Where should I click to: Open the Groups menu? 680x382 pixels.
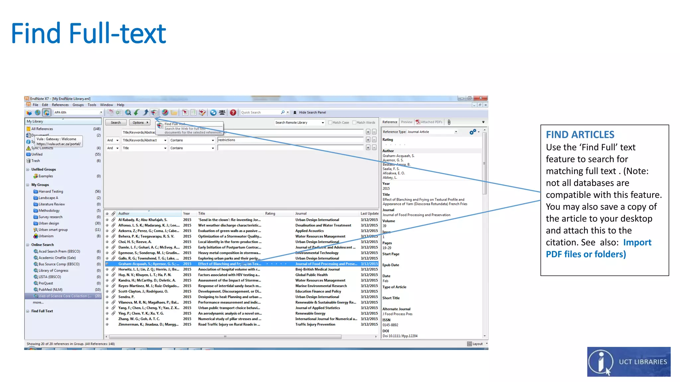(78, 105)
